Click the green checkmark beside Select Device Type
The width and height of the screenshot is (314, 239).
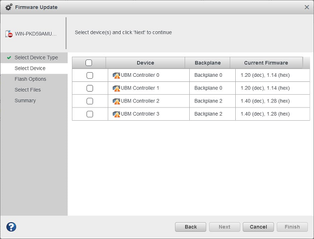point(9,58)
